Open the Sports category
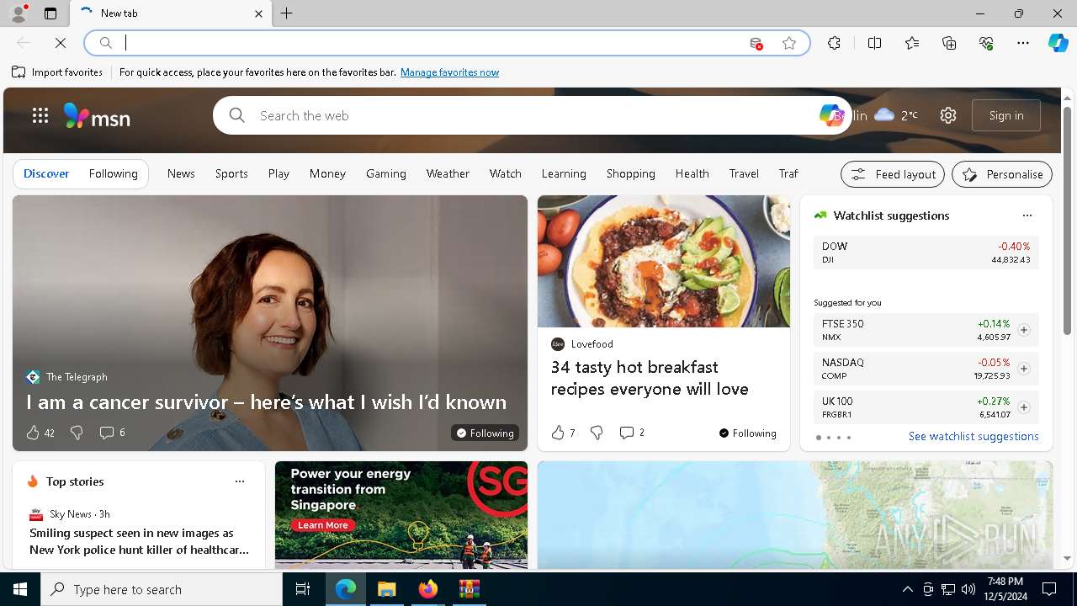The image size is (1077, 606). click(231, 173)
